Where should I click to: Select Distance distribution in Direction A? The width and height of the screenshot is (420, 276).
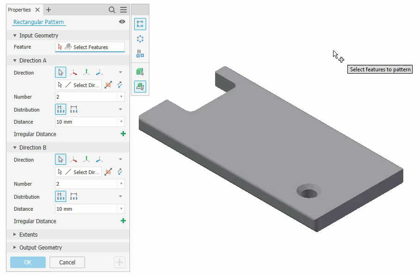[74, 109]
